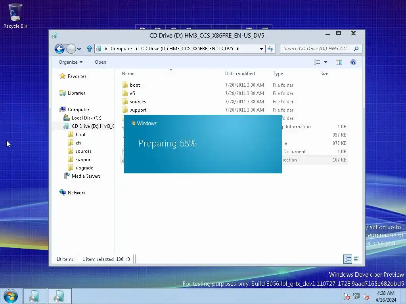Expand the arrow after CD Drive breadcrumb
The width and height of the screenshot is (406, 304).
[x=238, y=49]
